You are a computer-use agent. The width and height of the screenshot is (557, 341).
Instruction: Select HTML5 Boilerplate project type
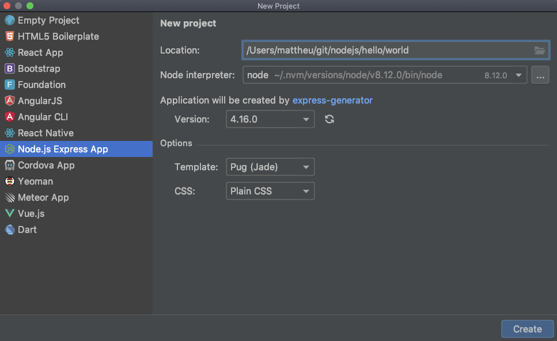[77, 36]
